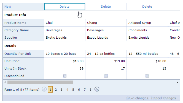Click units in stock value 39
This screenshot has width=183, height=103.
[64, 68]
